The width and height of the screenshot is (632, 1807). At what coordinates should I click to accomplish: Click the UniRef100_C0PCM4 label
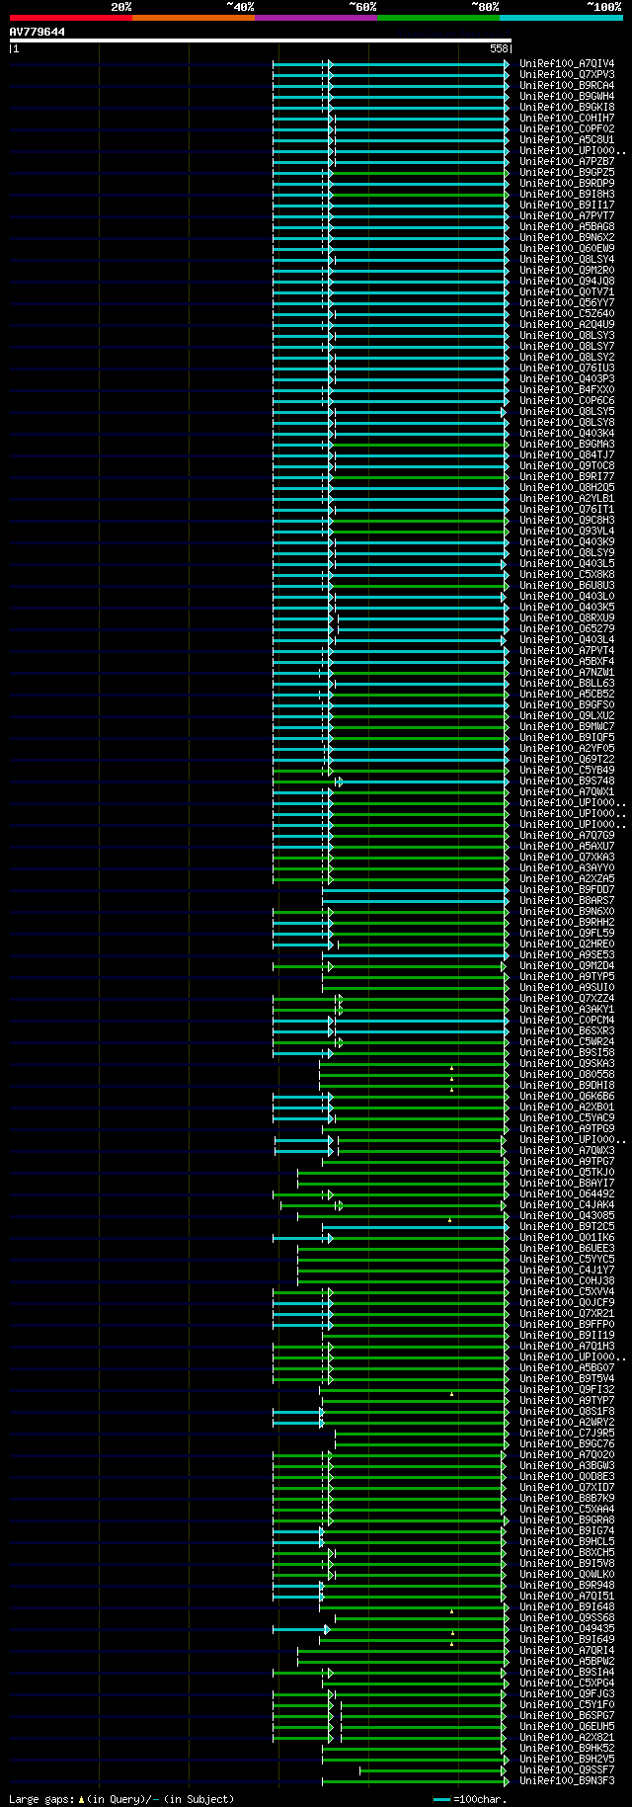coord(567,1020)
